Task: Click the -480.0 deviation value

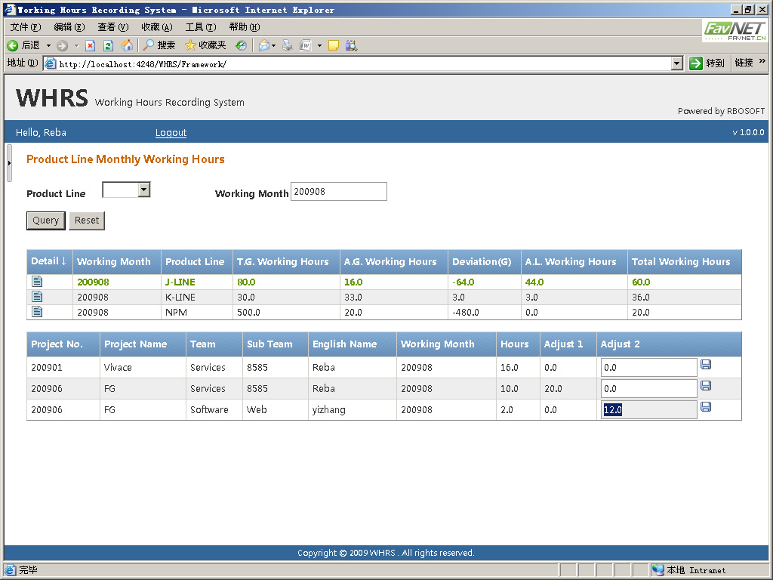Action: 465,313
